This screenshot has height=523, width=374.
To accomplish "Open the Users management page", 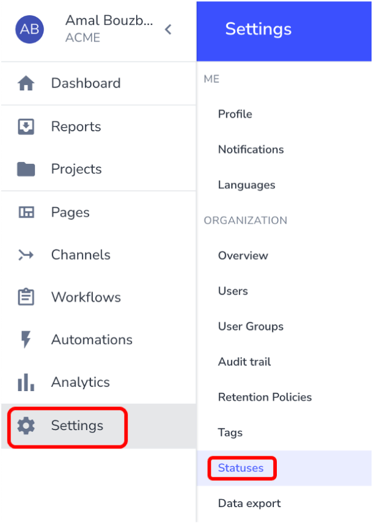I will pos(233,291).
